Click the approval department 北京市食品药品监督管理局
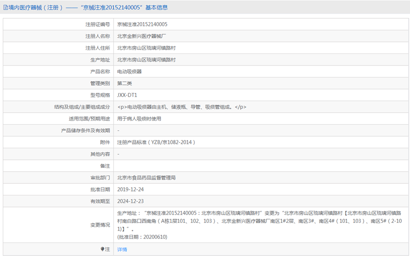 (x=146, y=178)
